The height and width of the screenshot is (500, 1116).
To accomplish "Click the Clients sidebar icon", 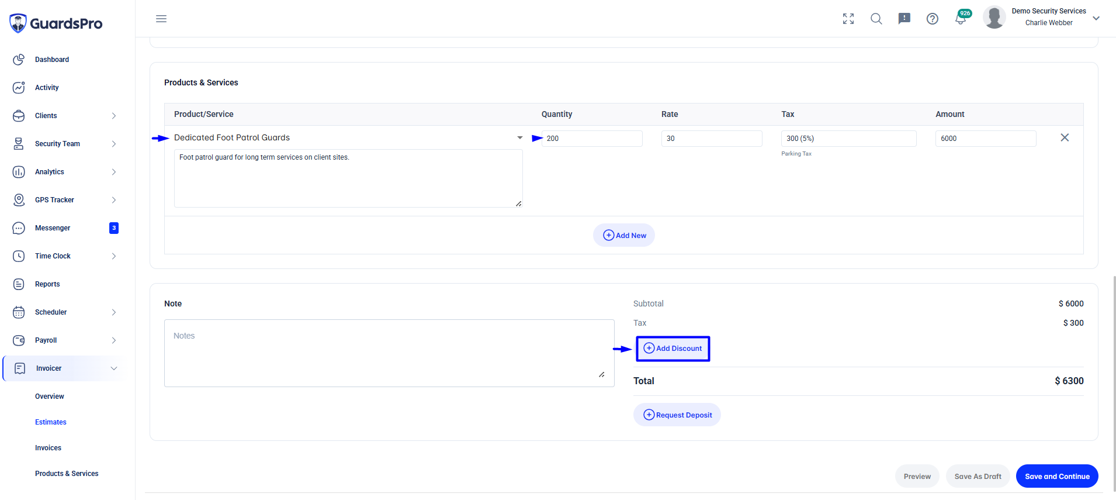I will (19, 116).
